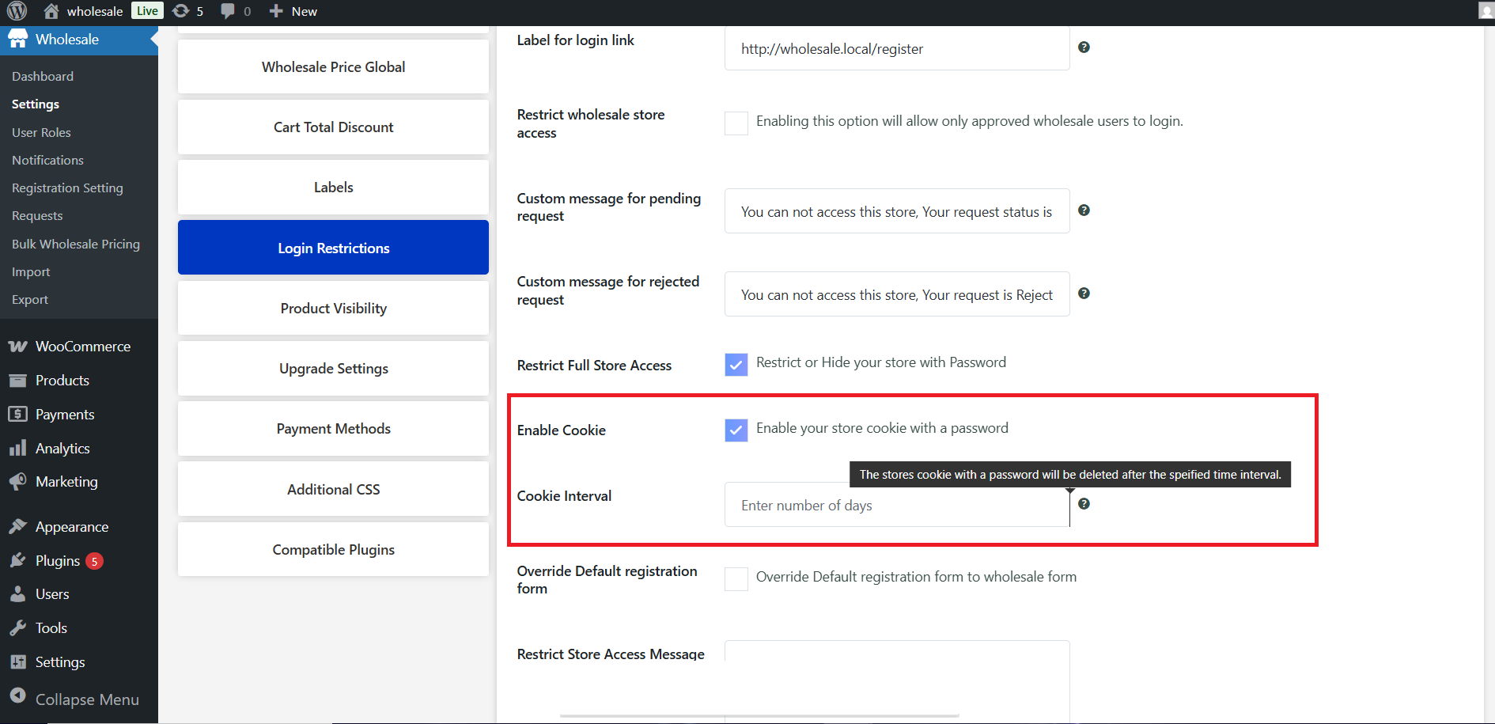Screen dimensions: 1495x724
Task: Open the Additional CSS tab
Action: click(333, 490)
